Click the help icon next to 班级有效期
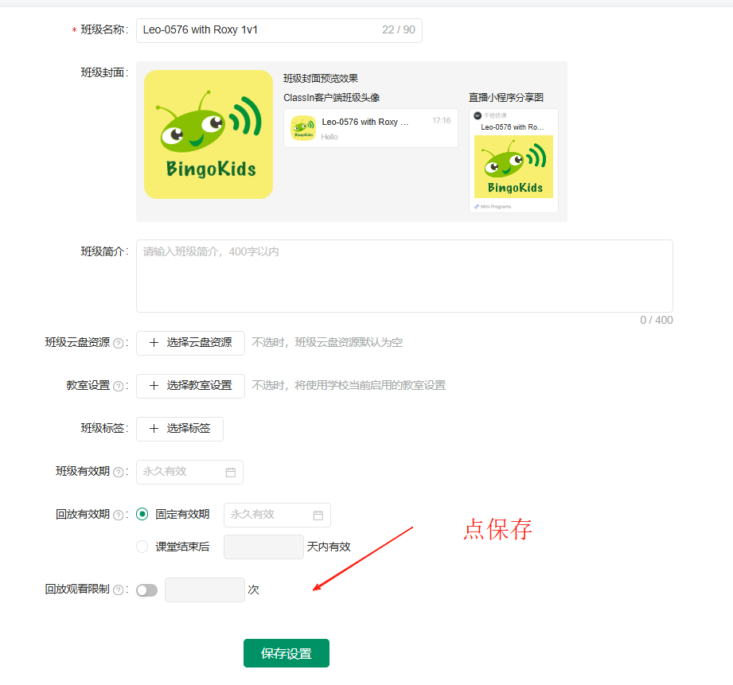 (x=119, y=473)
